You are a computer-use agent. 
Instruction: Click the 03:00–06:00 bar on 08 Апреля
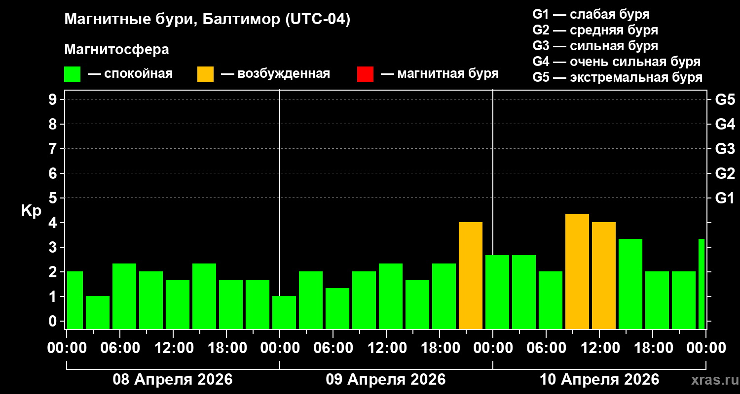pos(98,313)
